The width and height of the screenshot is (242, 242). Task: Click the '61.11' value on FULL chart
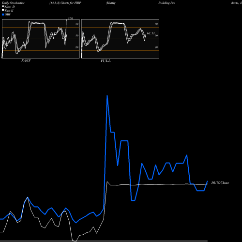tap(151, 33)
